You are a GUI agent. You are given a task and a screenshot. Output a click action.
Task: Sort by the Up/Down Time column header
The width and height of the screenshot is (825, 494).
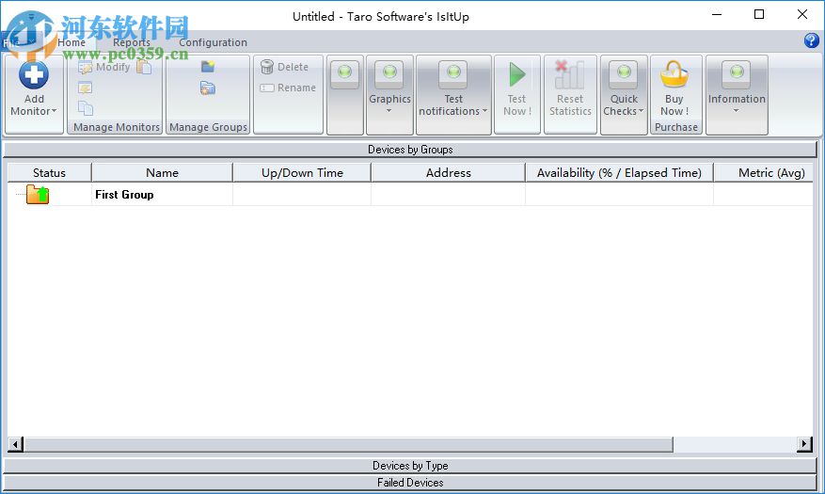pyautogui.click(x=302, y=172)
